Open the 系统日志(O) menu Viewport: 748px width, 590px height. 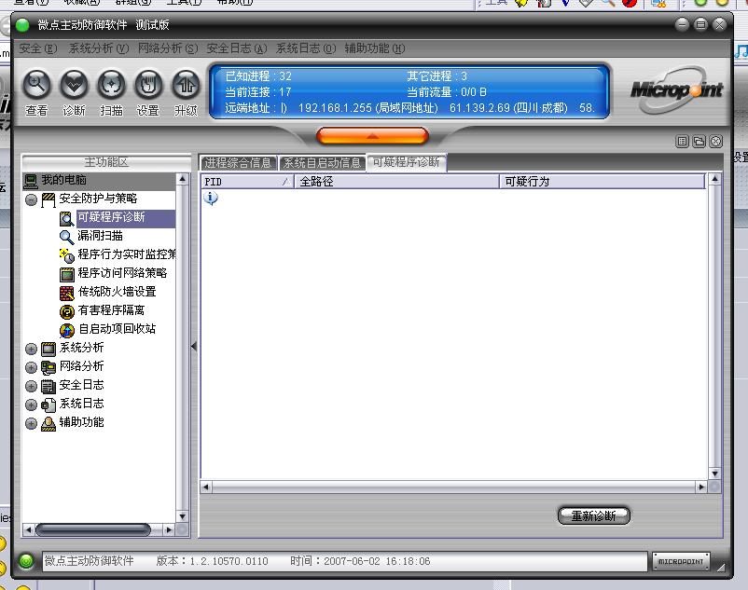[x=306, y=48]
